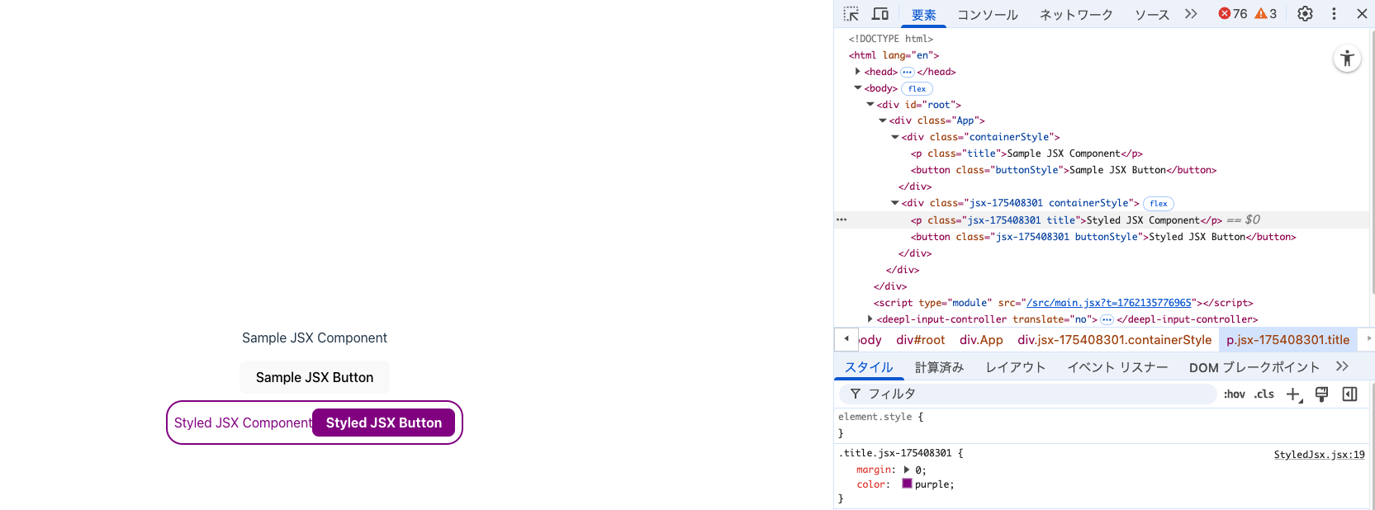
Task: Select the html lang en line
Action: pyautogui.click(x=894, y=55)
